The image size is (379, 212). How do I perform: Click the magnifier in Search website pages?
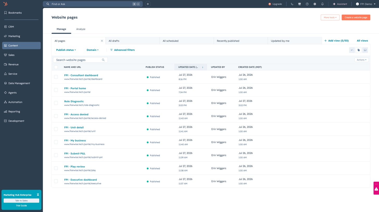103,60
